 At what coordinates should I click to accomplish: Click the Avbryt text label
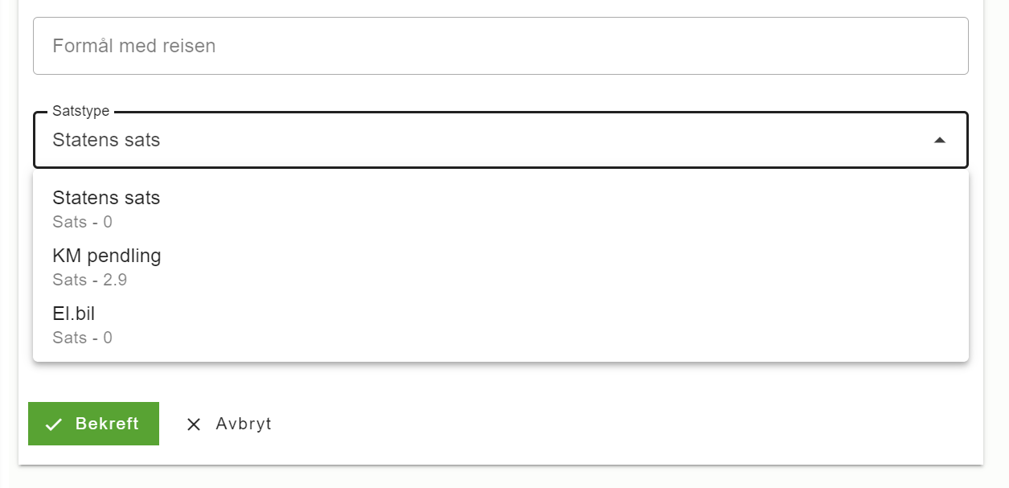(244, 424)
